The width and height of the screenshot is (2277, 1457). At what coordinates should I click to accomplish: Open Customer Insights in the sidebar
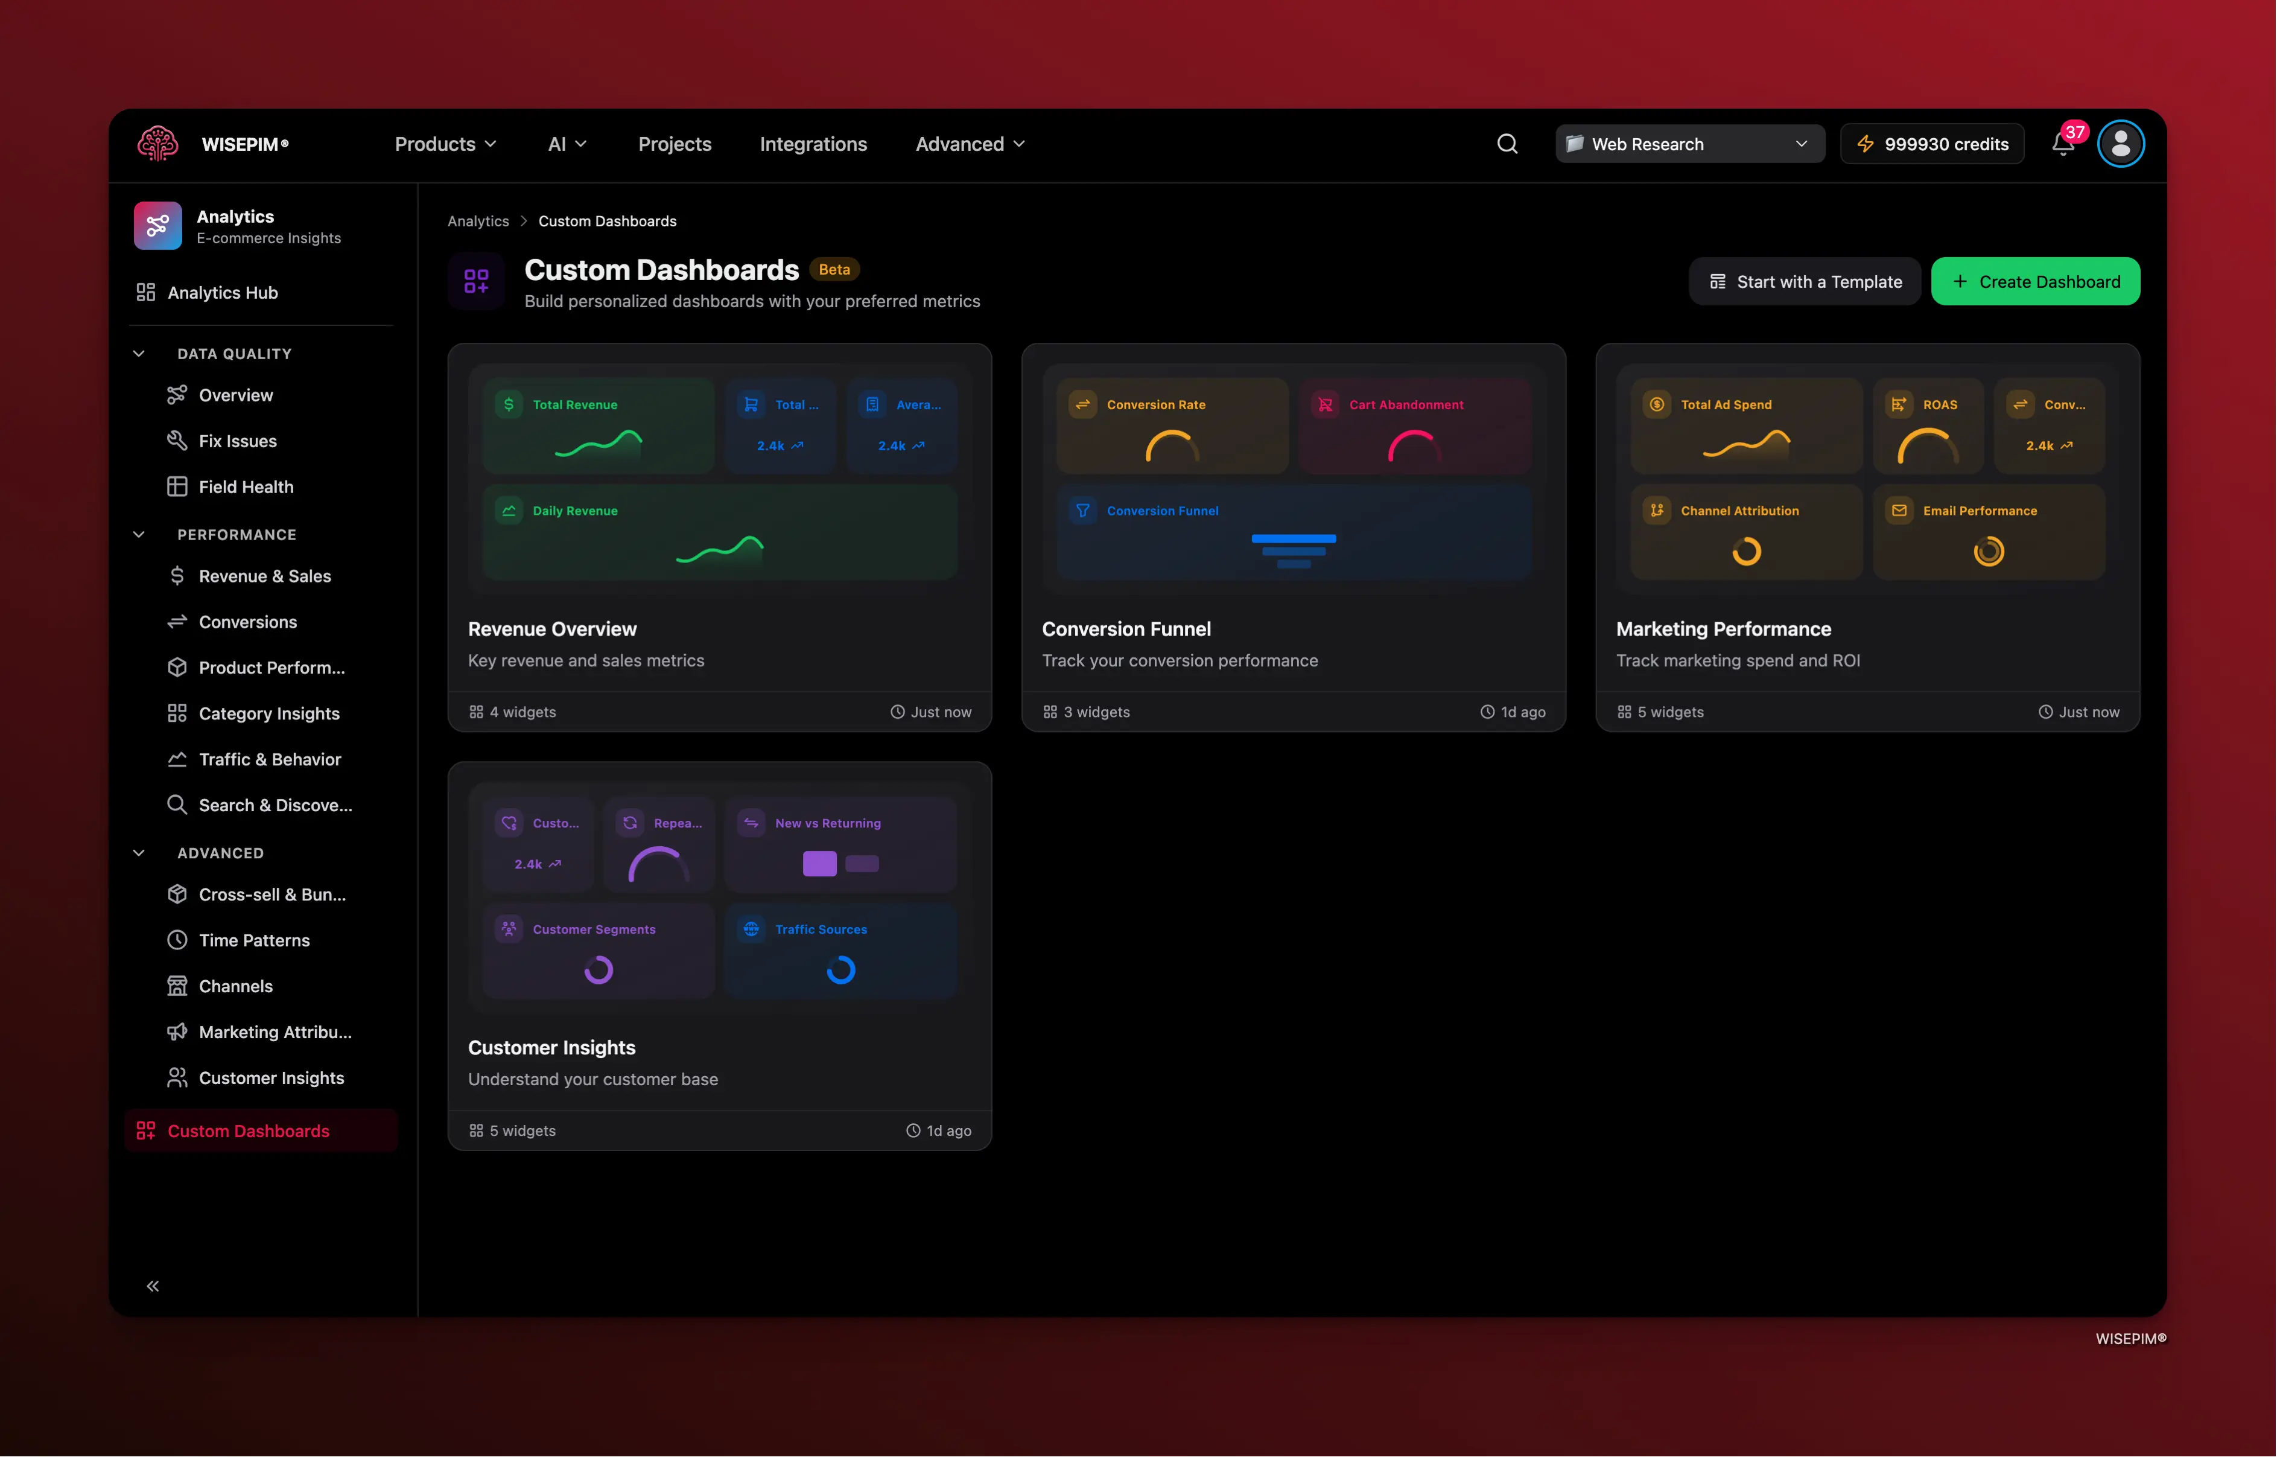coord(272,1077)
